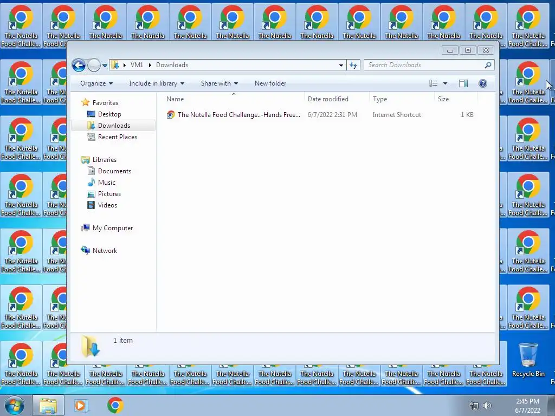
Task: Open Google Chrome from the taskbar
Action: [x=115, y=405]
